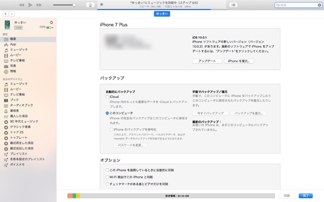Click the blue 完了 (Done) button
Image resolution: width=324 pixels, height=202 pixels.
point(306,195)
